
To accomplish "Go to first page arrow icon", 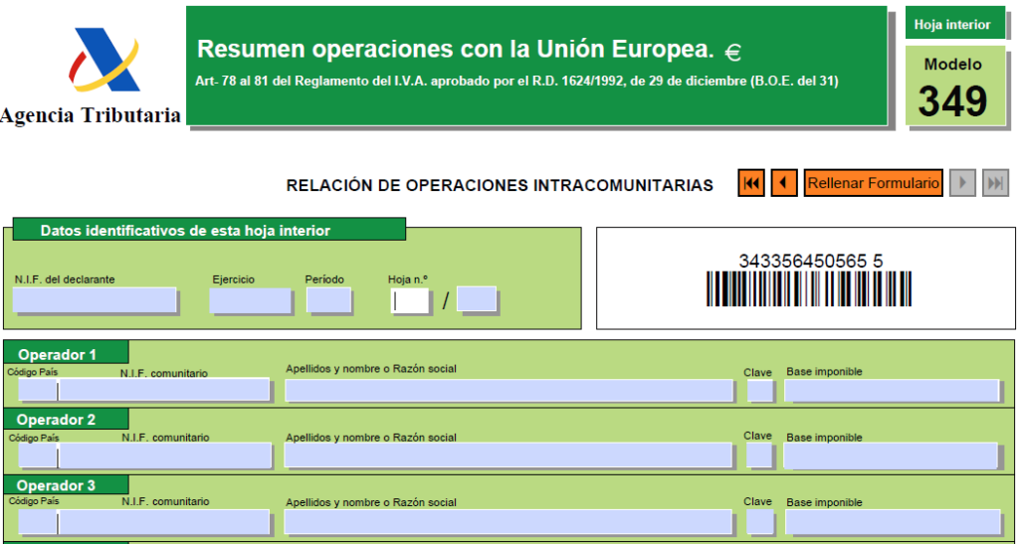I will click(751, 183).
